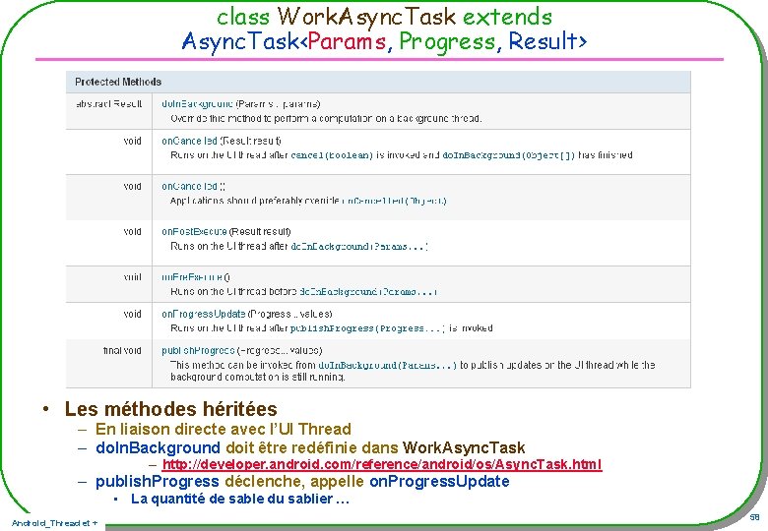Follow the cancel(boolean) code link
The image size is (768, 531).
[x=332, y=155]
